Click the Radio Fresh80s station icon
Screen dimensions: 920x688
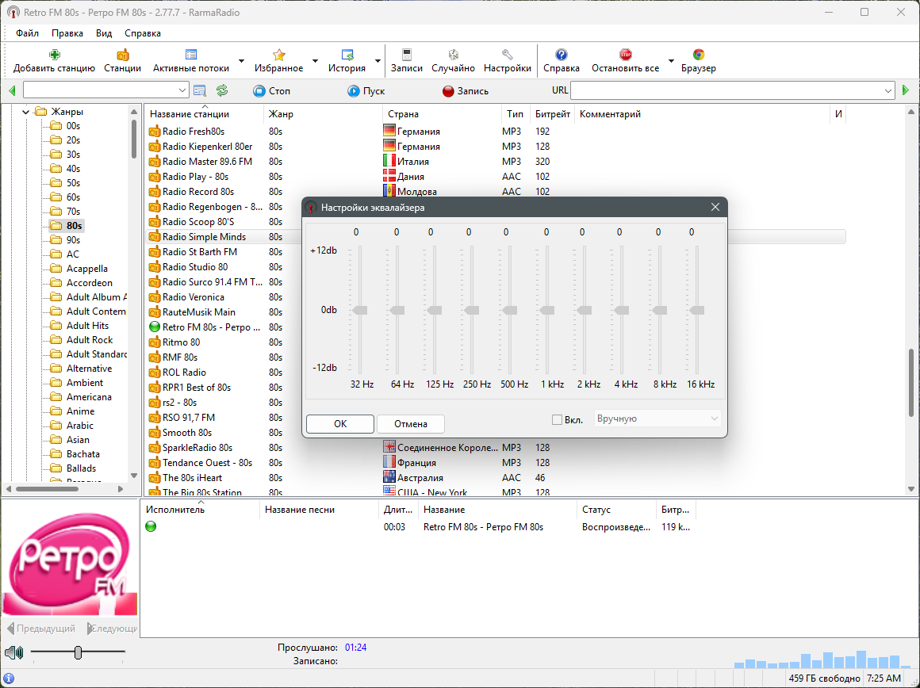(155, 132)
